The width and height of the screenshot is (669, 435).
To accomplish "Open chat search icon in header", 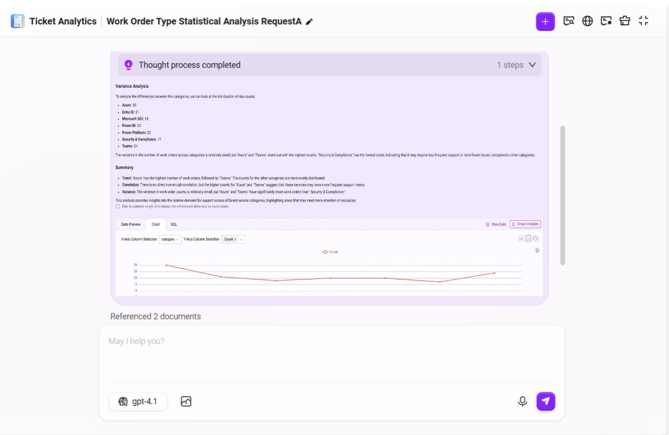I will [x=569, y=21].
